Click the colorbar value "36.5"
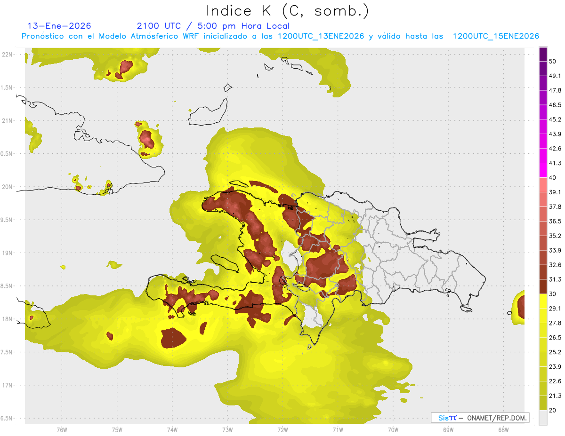Viewport: 565px width, 436px height. [x=555, y=221]
